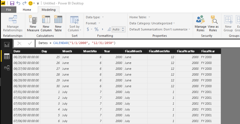Switch to Report view in sidebar
Screen dimensions: 240x124
[x=7, y=45]
